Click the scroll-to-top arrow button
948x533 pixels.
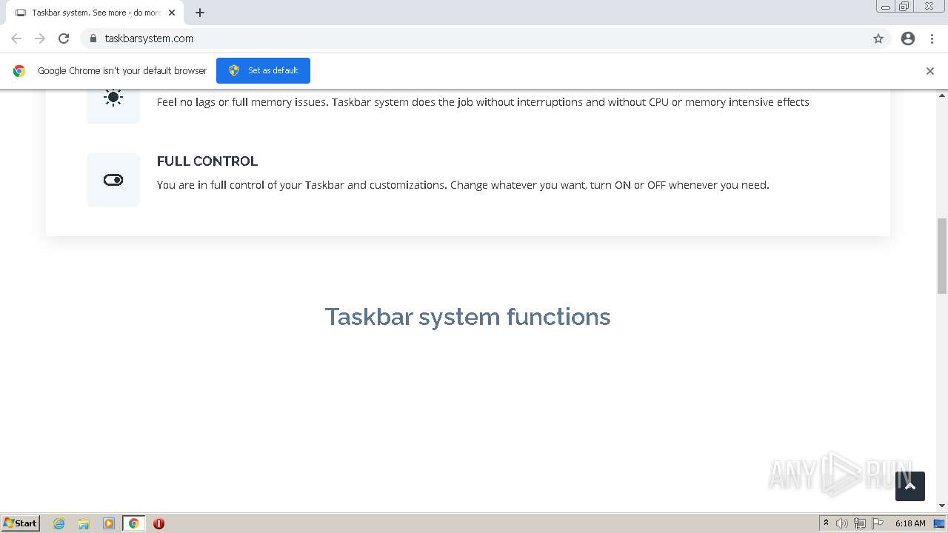[x=910, y=486]
